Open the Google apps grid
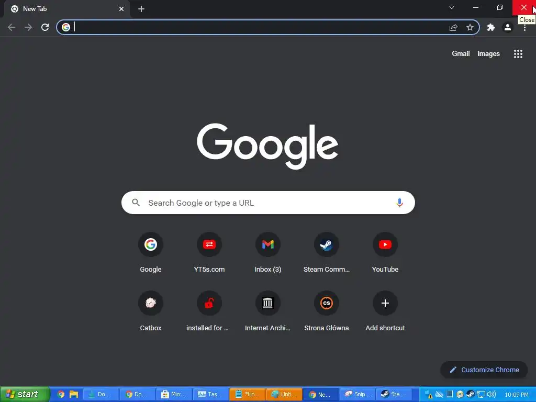The image size is (536, 402). (x=518, y=54)
